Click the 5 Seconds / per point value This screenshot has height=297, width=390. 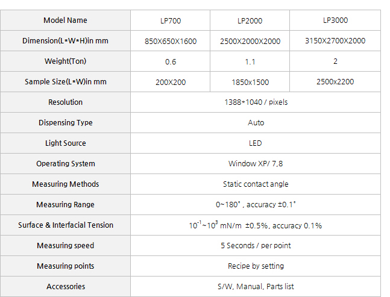256,246
